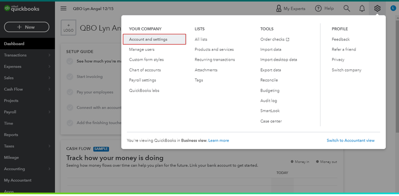Open Privacy in Profile
Viewport: 399px width, 196px height.
click(338, 60)
